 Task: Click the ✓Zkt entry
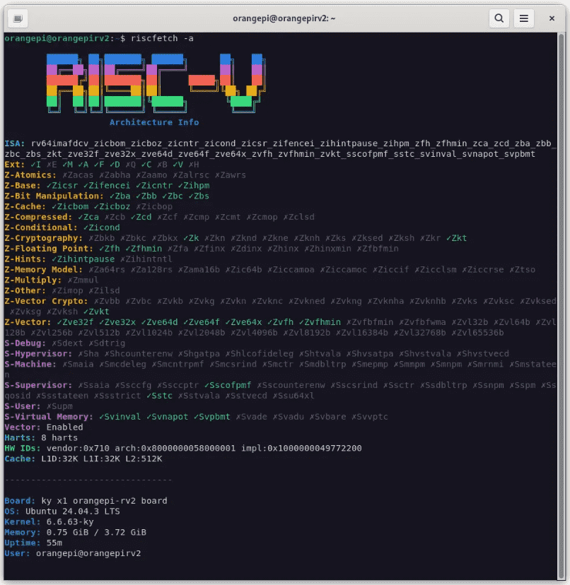(456, 238)
